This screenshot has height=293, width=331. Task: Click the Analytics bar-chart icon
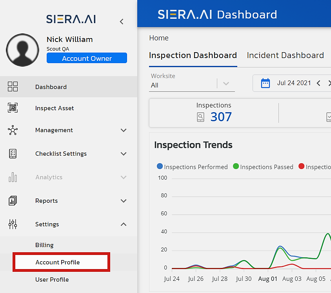[x=13, y=177]
